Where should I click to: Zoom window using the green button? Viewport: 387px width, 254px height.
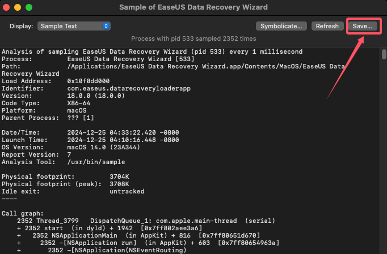29,7
